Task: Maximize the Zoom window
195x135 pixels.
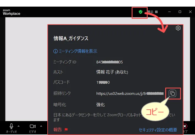Action: [x=180, y=12]
